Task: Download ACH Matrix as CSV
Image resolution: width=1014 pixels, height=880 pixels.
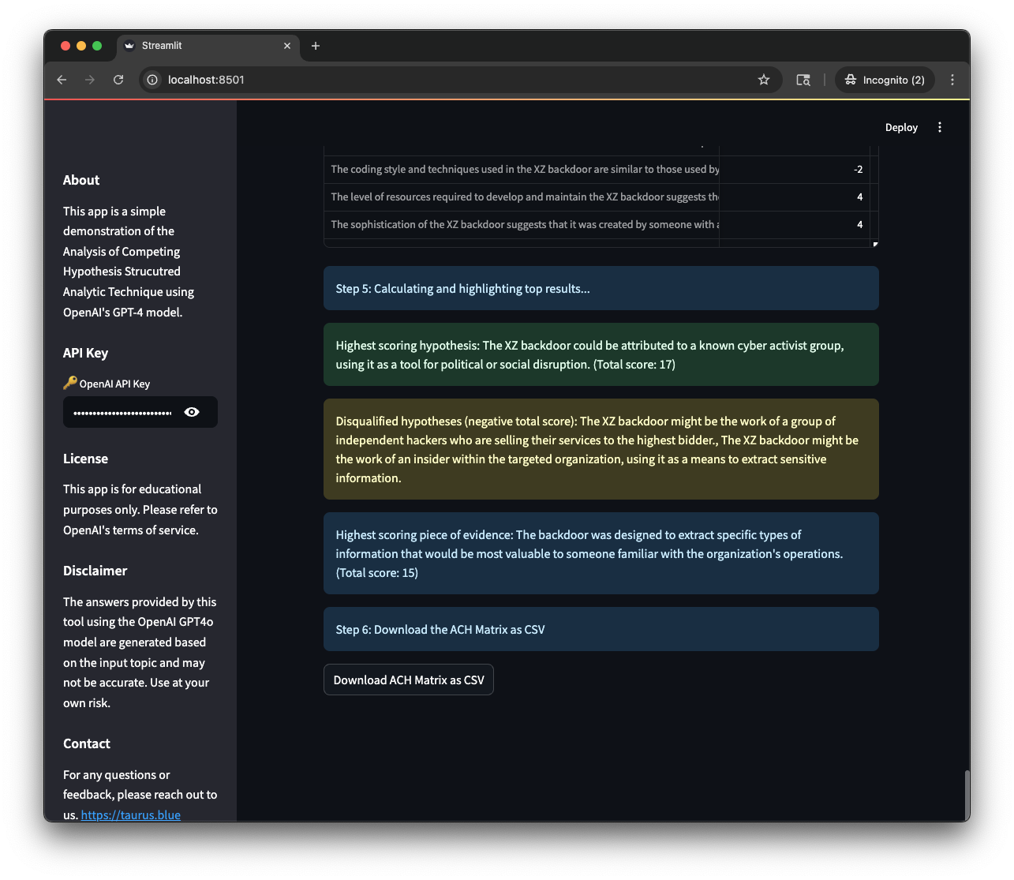Action: point(409,680)
